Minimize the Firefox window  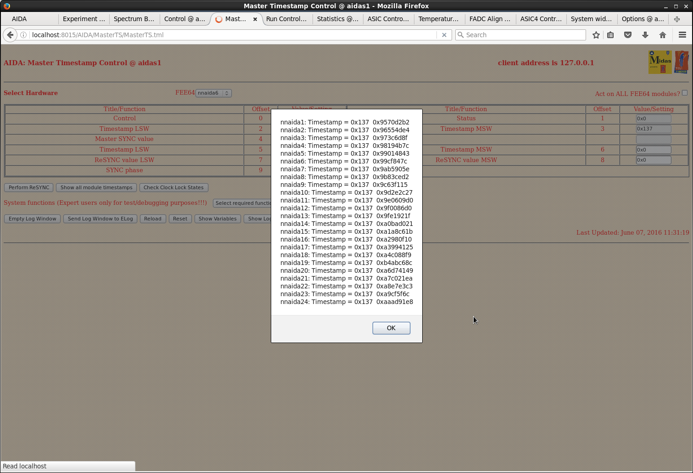coord(666,6)
